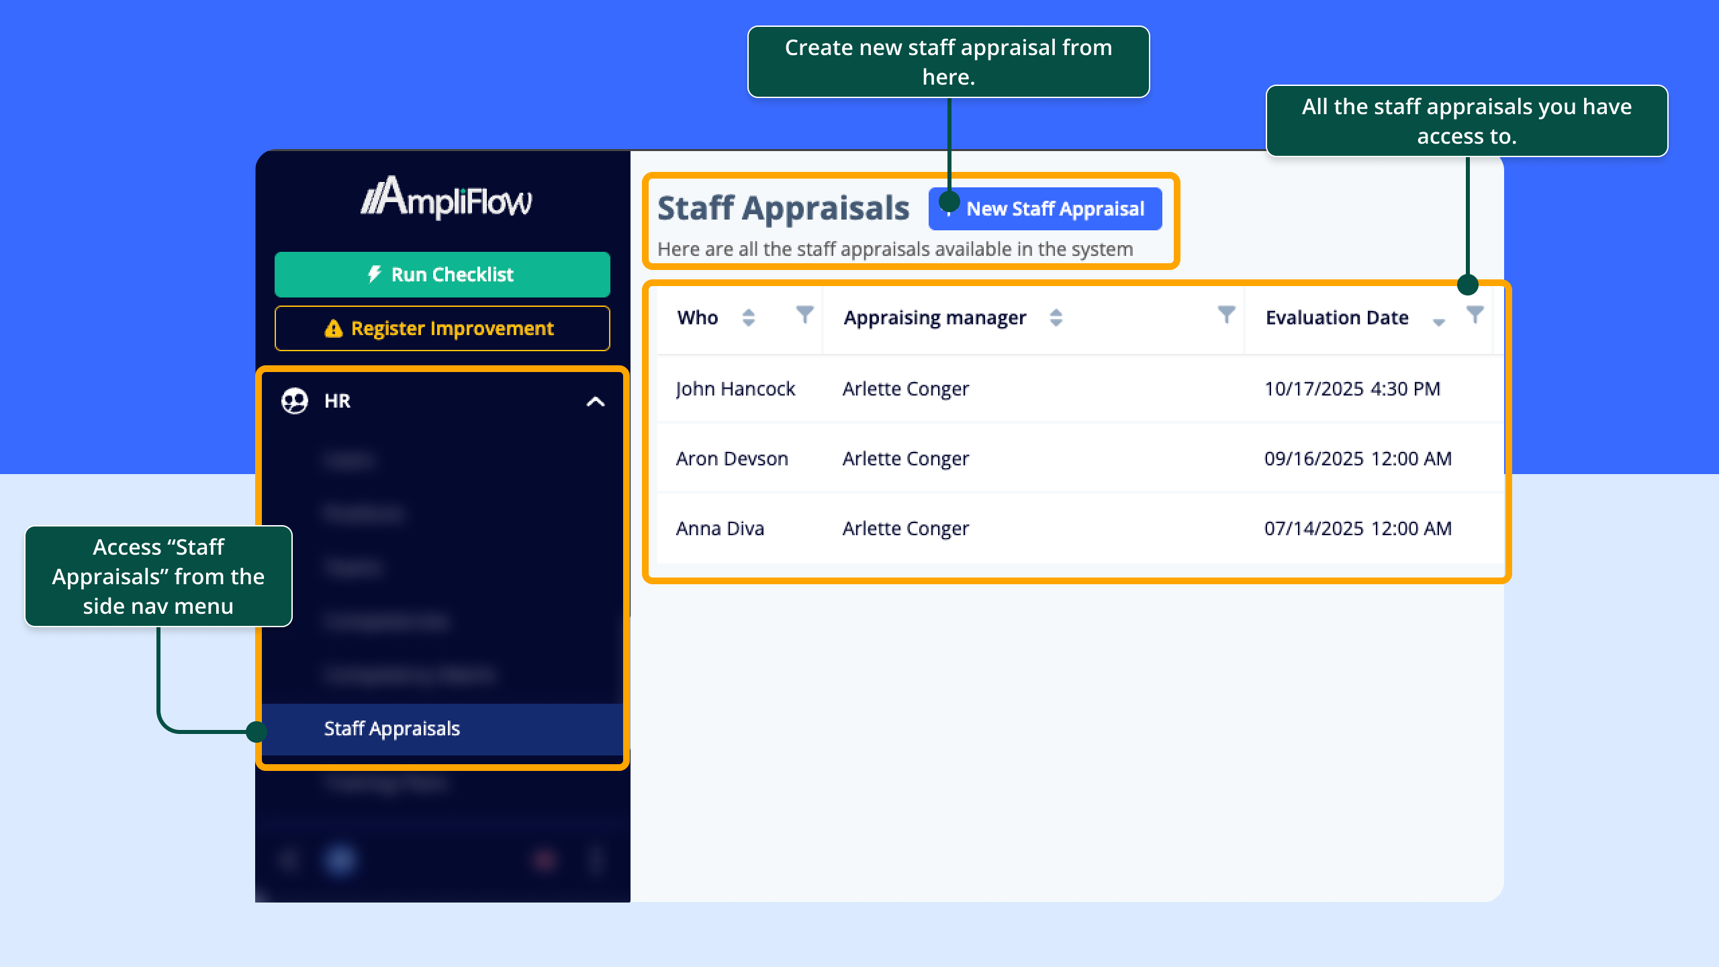The height and width of the screenshot is (967, 1719).
Task: Click the HR people icon in sidebar
Action: [x=294, y=401]
